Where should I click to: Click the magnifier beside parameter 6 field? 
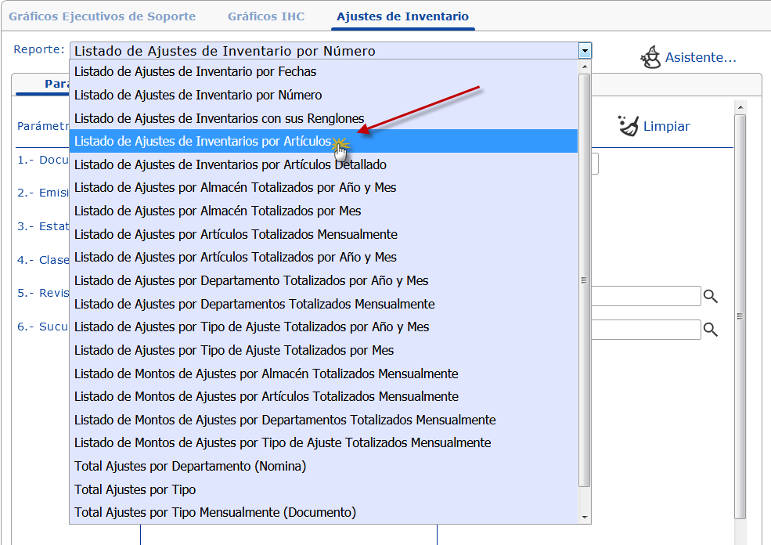[x=710, y=330]
